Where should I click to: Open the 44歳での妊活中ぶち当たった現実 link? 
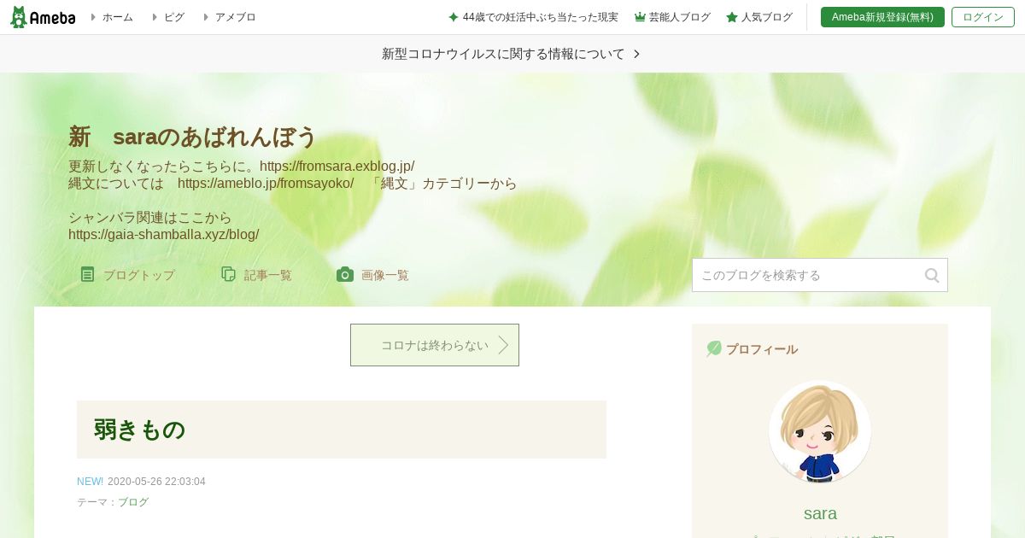pyautogui.click(x=540, y=17)
